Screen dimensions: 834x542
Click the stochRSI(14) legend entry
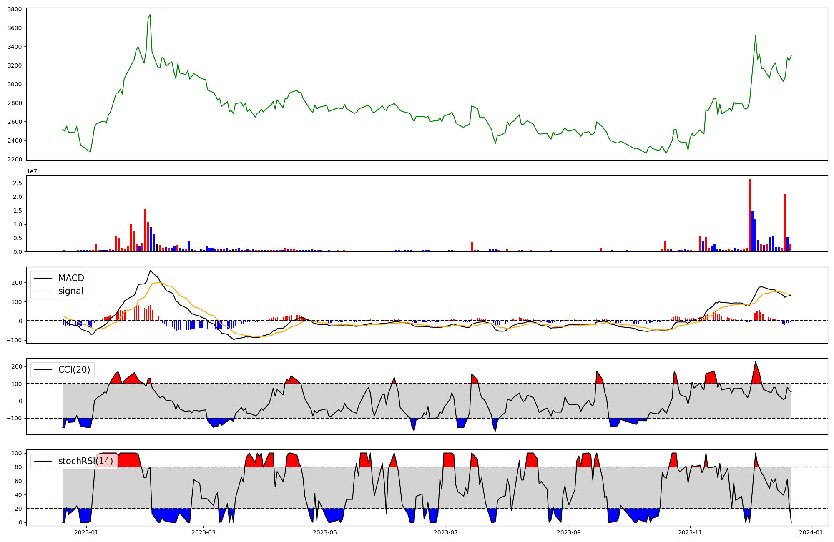click(85, 461)
